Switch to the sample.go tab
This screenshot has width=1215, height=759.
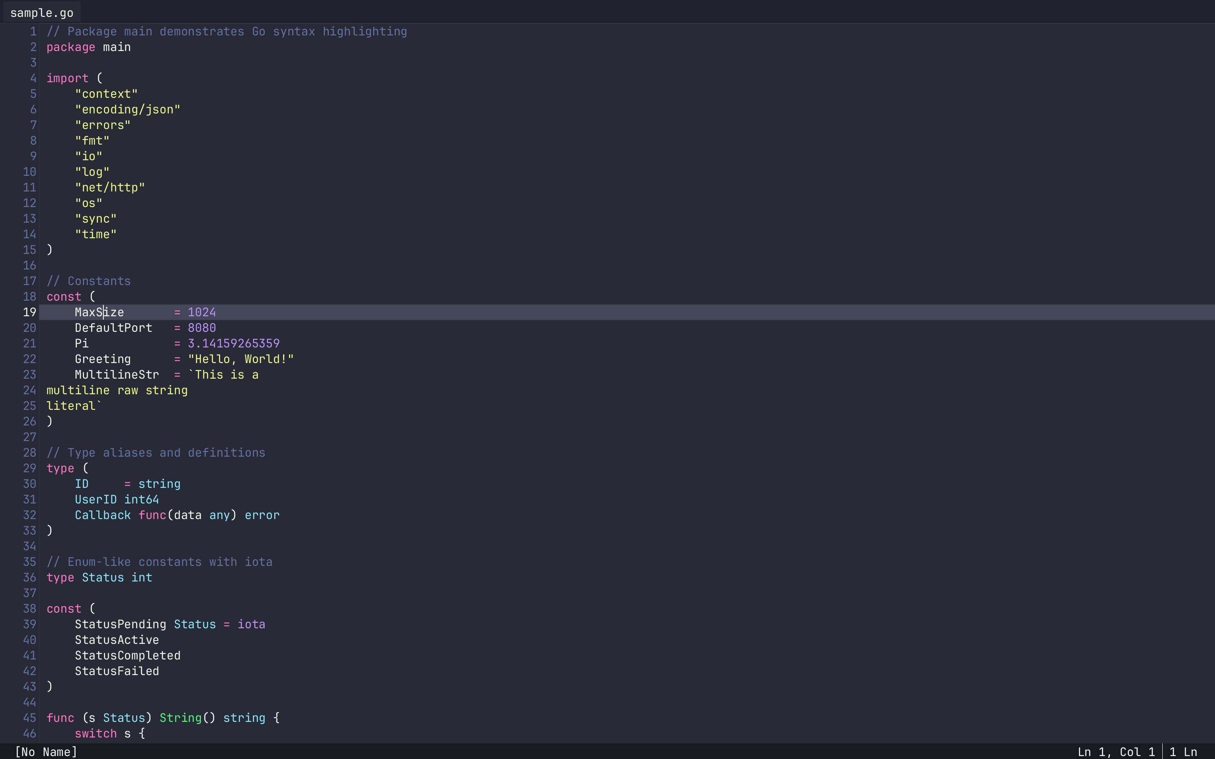[42, 13]
